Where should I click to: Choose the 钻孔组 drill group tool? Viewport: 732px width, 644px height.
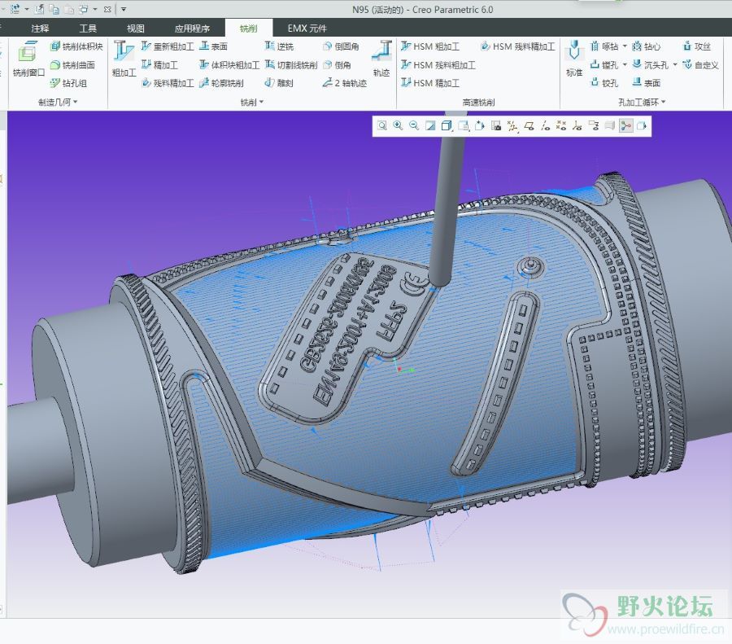click(x=68, y=83)
